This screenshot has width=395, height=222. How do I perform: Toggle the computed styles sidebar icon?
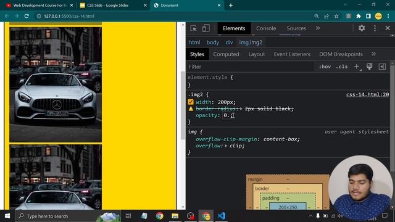click(382, 67)
